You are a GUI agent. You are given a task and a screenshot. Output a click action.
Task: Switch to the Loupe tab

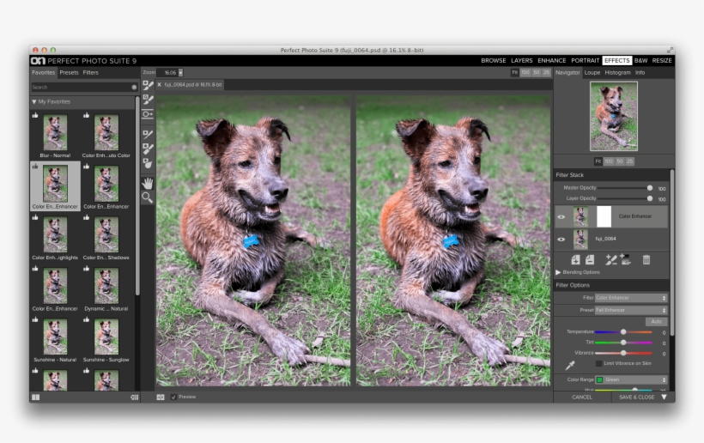[x=592, y=72]
